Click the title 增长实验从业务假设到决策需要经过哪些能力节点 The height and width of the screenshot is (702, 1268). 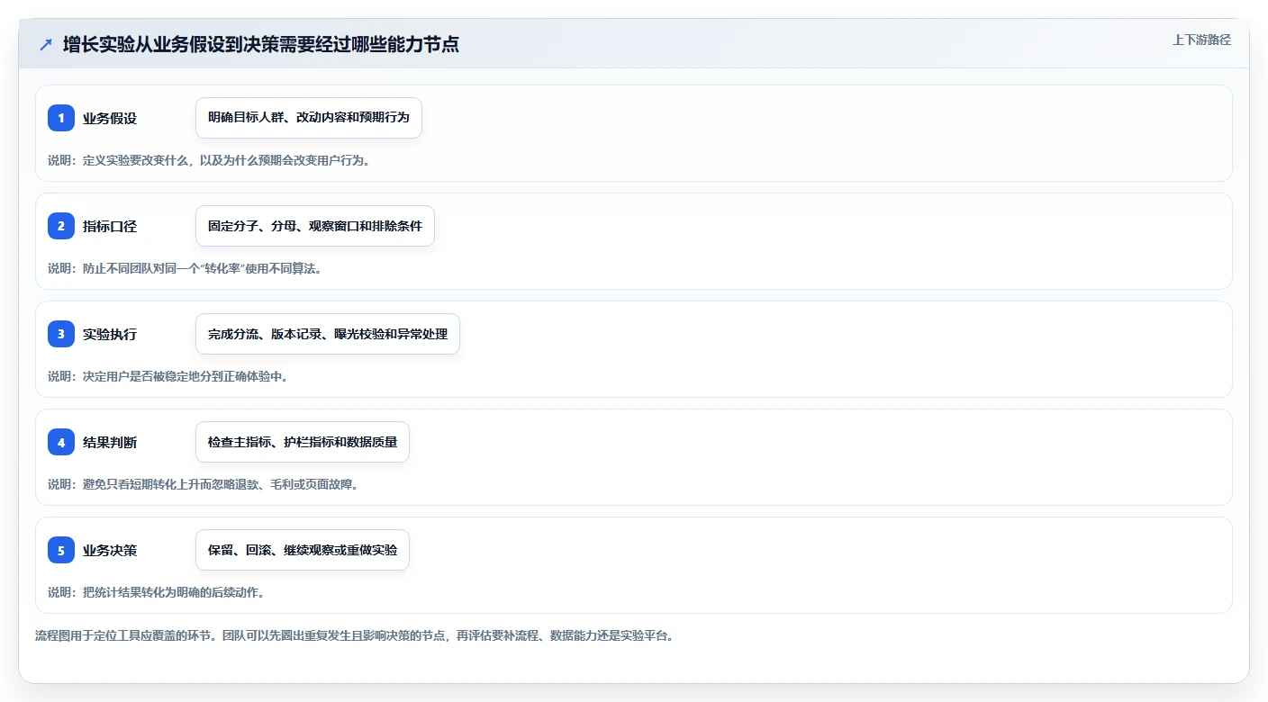[x=261, y=45]
